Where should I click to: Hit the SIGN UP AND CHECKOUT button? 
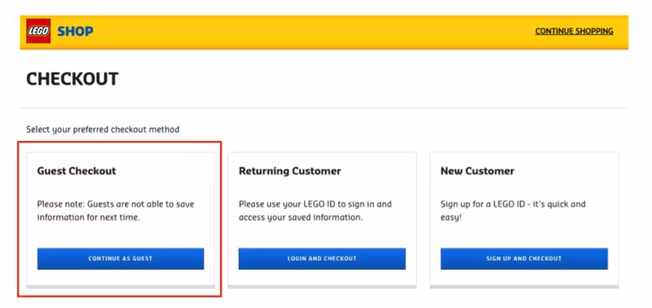click(524, 258)
